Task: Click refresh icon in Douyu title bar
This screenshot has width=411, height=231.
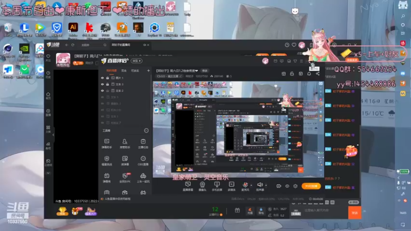Action: pyautogui.click(x=73, y=45)
